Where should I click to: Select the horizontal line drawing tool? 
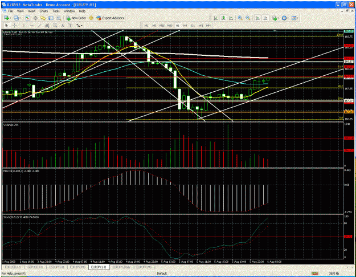[32, 26]
